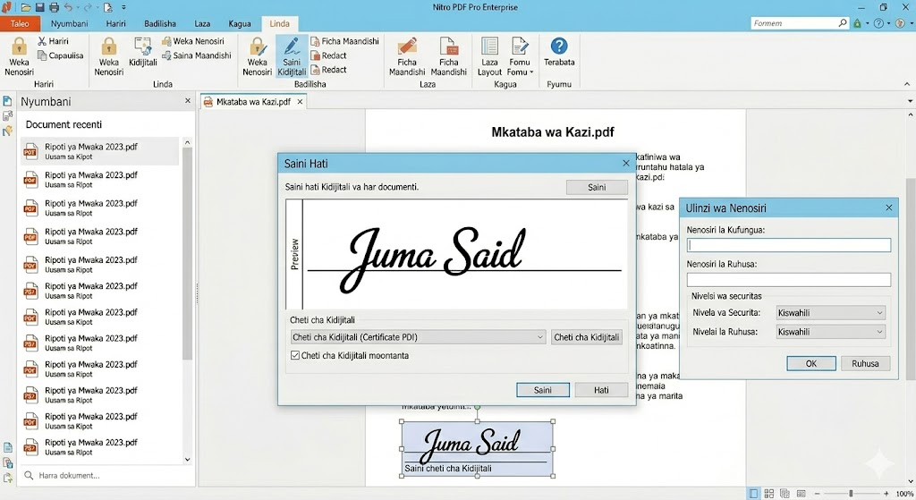Switch to the Badilisha ribbon tab
916x500 pixels.
[x=160, y=23]
